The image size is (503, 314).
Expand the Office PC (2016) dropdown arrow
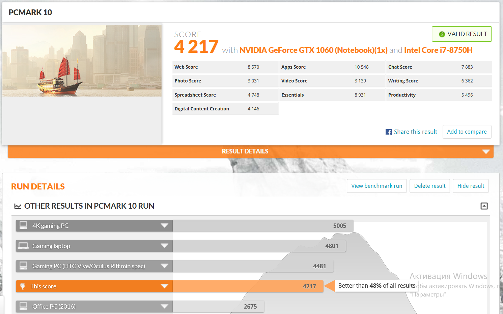(164, 306)
